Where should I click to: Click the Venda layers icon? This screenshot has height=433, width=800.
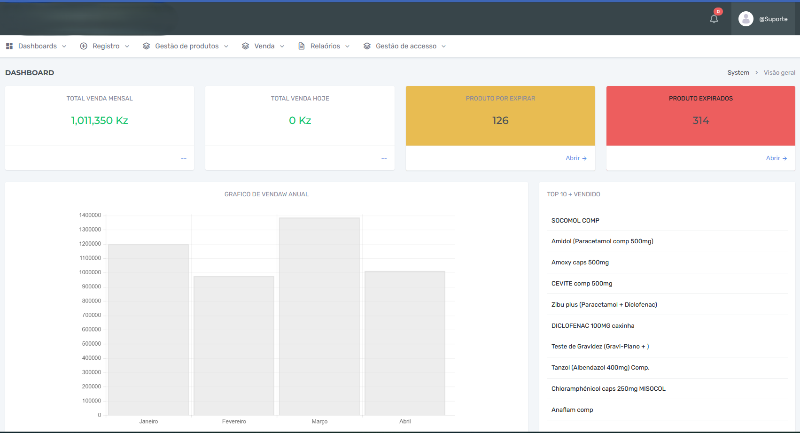tap(245, 46)
